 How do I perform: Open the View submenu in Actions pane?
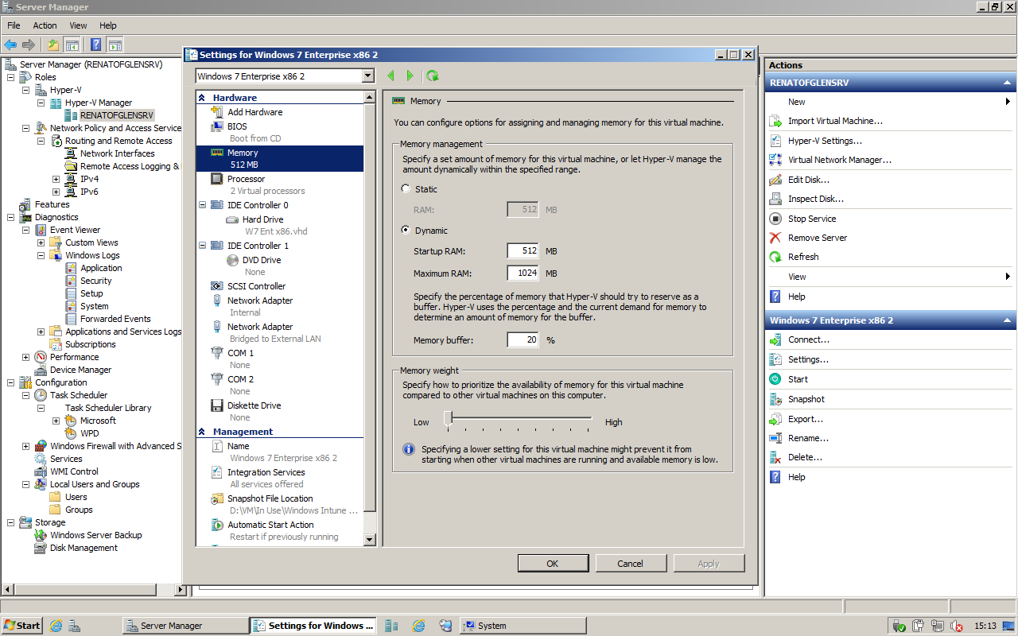890,277
